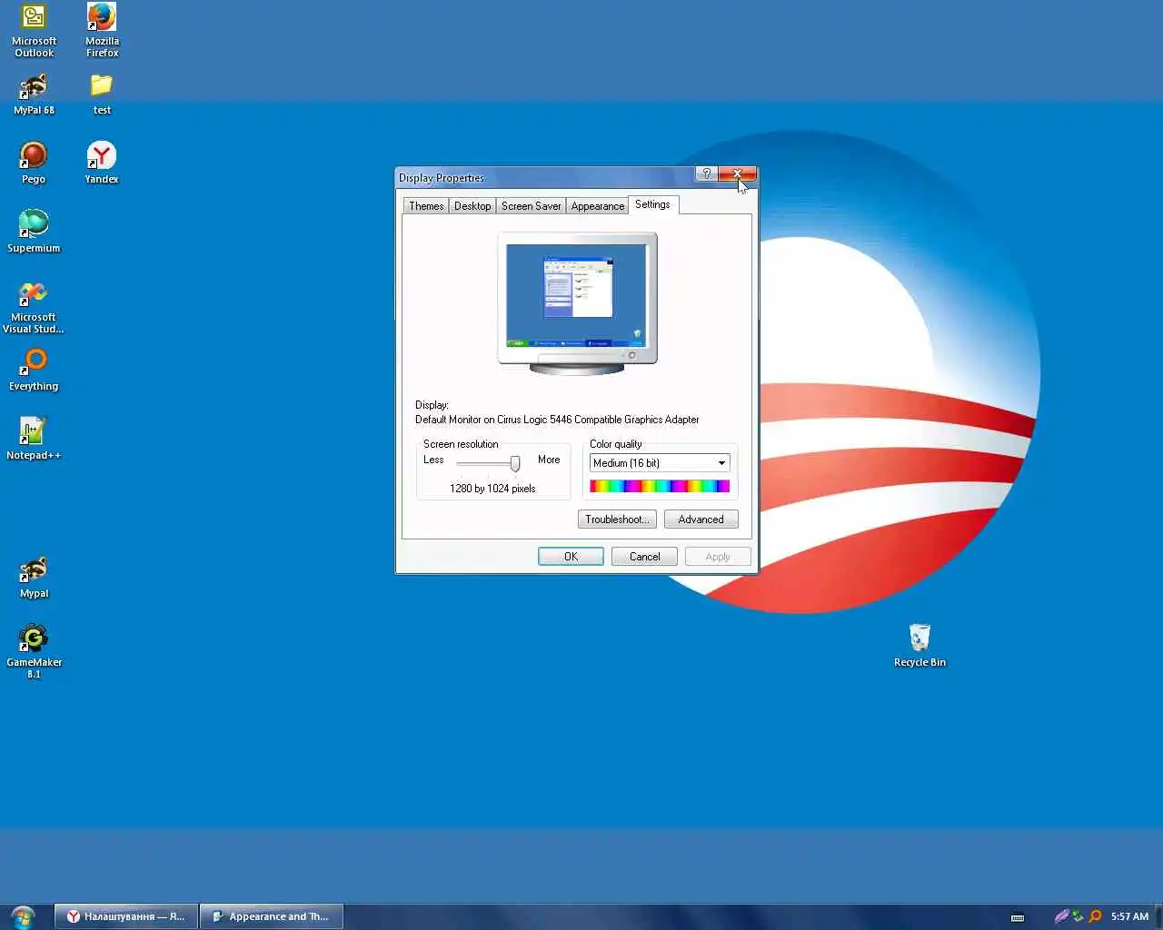Switch to the Desktop tab
This screenshot has width=1163, height=930.
tap(472, 206)
